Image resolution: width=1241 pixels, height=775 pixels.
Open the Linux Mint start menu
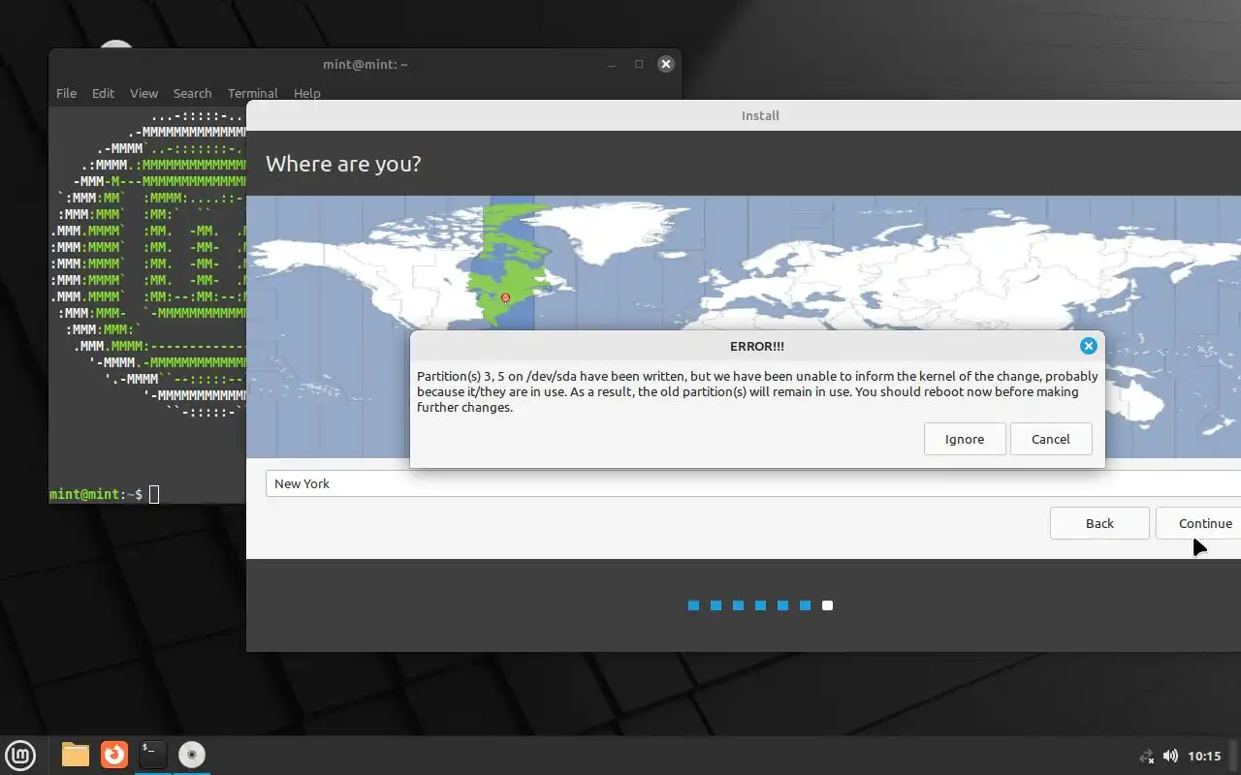[20, 755]
